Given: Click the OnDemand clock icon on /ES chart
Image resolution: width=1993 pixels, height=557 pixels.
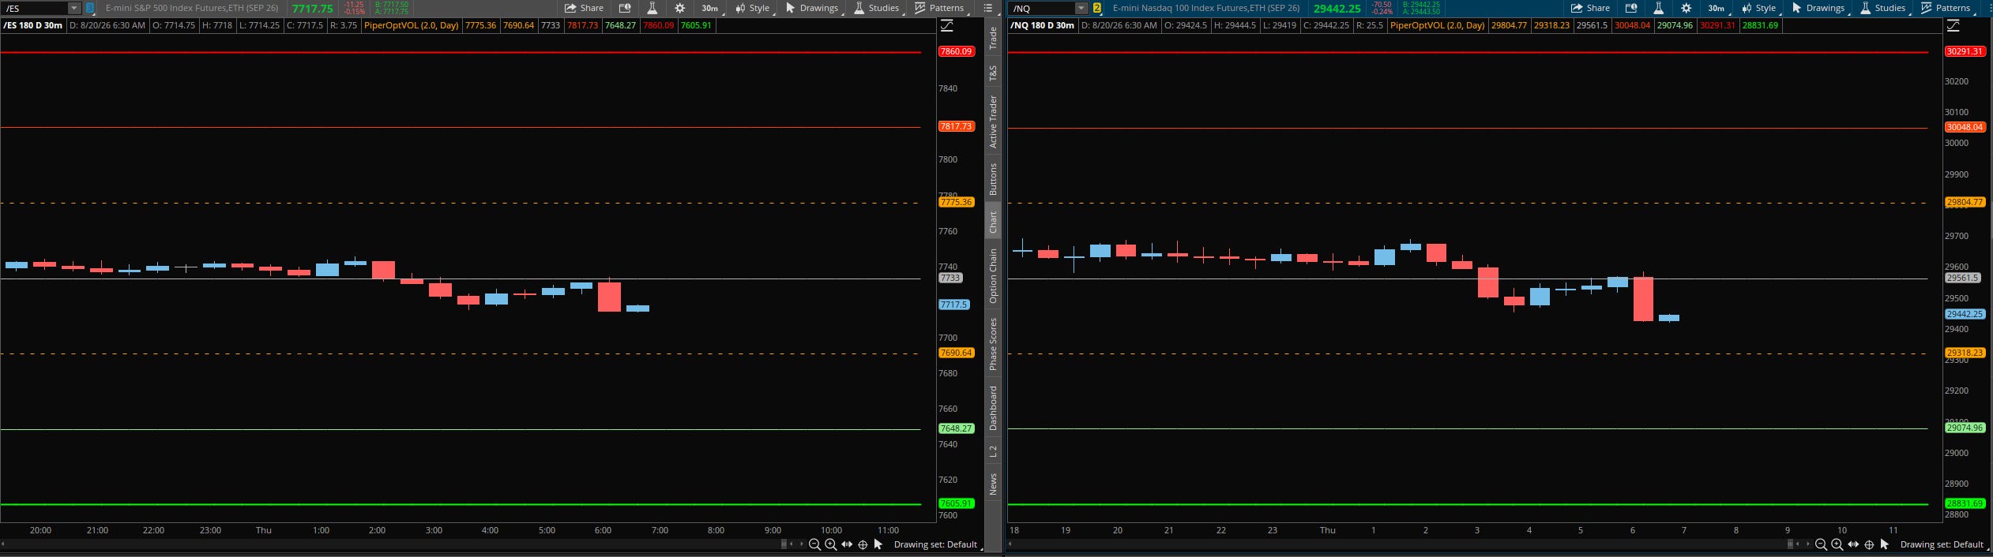Looking at the screenshot, I should 625,8.
